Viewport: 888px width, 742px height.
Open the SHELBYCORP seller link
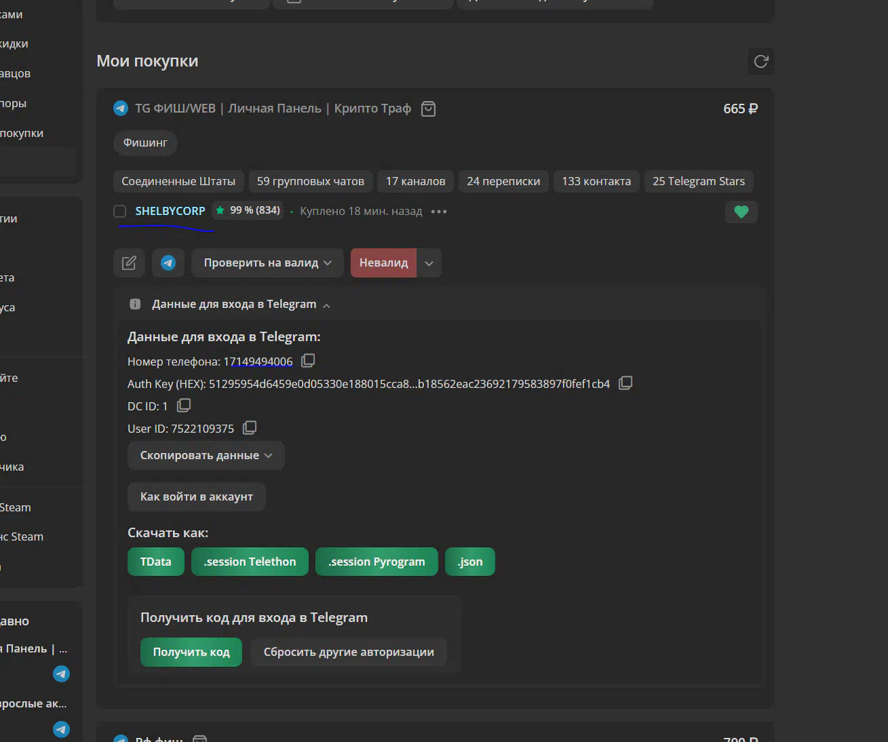(x=170, y=211)
